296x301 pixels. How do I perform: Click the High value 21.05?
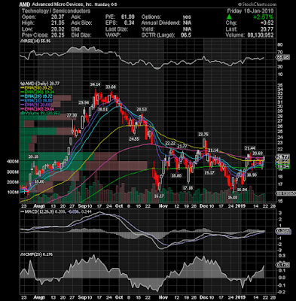click(58, 23)
